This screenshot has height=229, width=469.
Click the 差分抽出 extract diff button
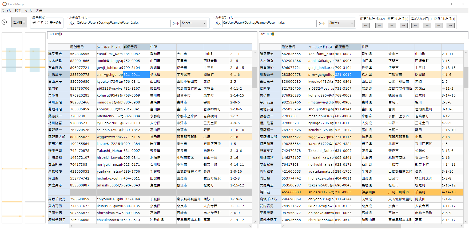coord(19,22)
